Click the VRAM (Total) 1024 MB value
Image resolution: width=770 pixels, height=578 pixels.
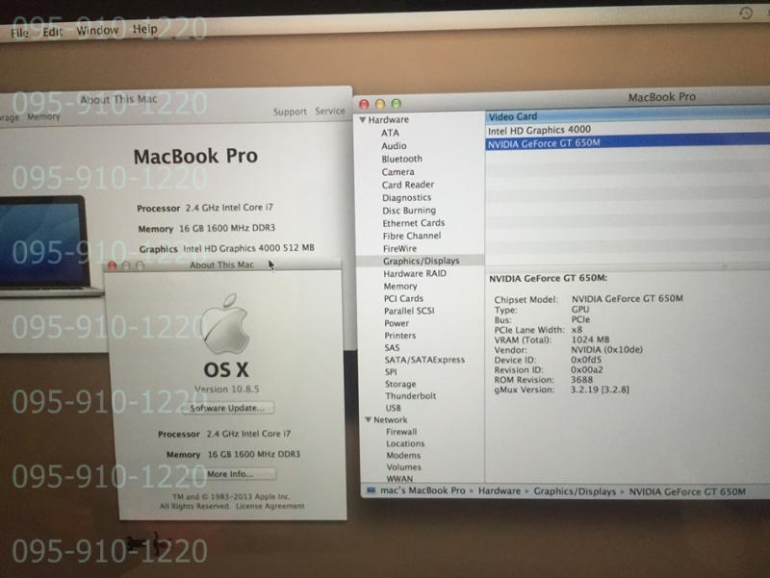point(590,339)
